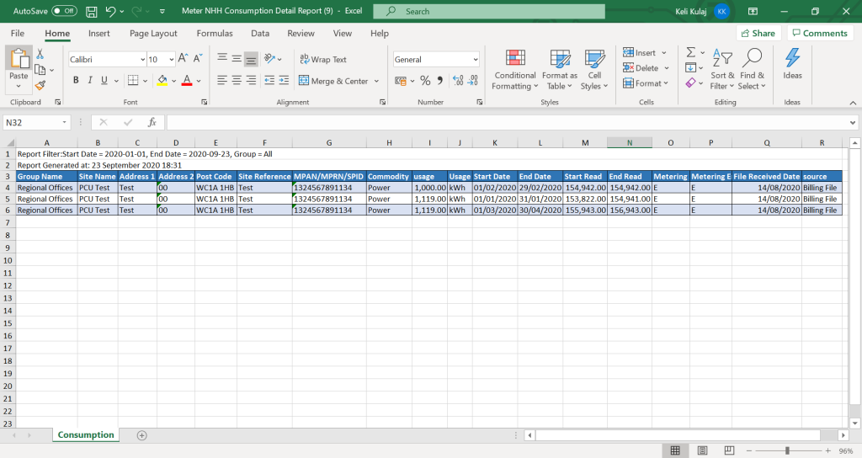
Task: Open the Ideas pane
Action: [792, 64]
